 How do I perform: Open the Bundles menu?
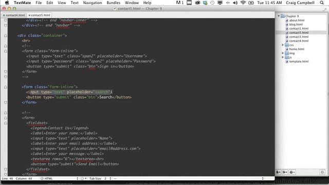click(113, 3)
